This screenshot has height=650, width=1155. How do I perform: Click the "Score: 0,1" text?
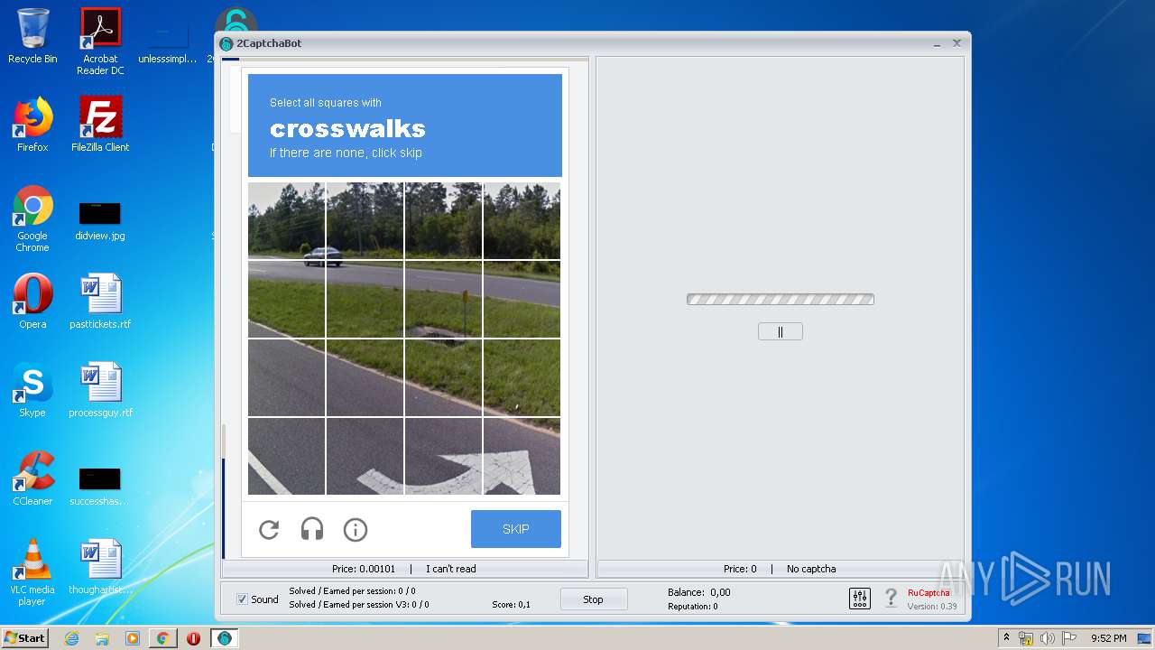click(511, 605)
